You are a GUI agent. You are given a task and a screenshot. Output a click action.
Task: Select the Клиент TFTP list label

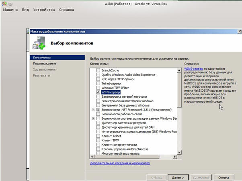click(x=111, y=141)
